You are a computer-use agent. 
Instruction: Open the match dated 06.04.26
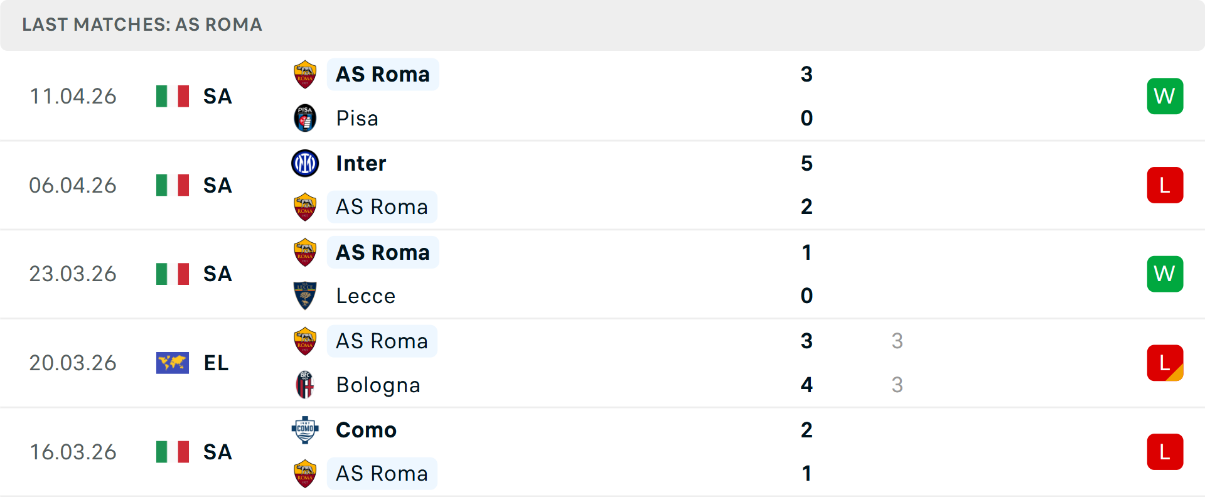pos(602,185)
